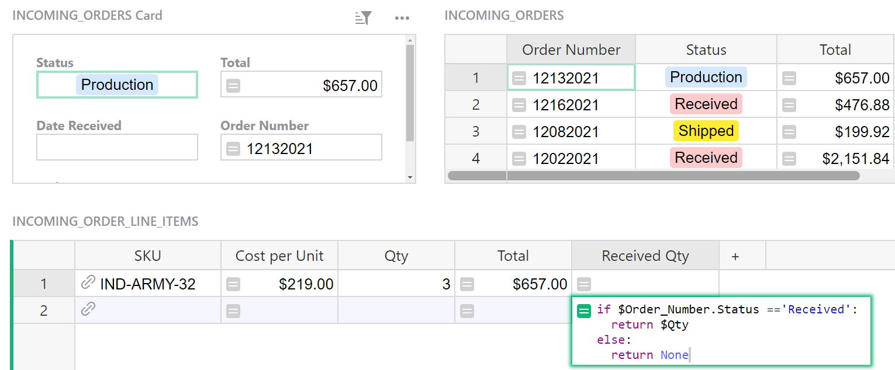This screenshot has width=895, height=370.
Task: Select the Order Number column header
Action: [571, 50]
